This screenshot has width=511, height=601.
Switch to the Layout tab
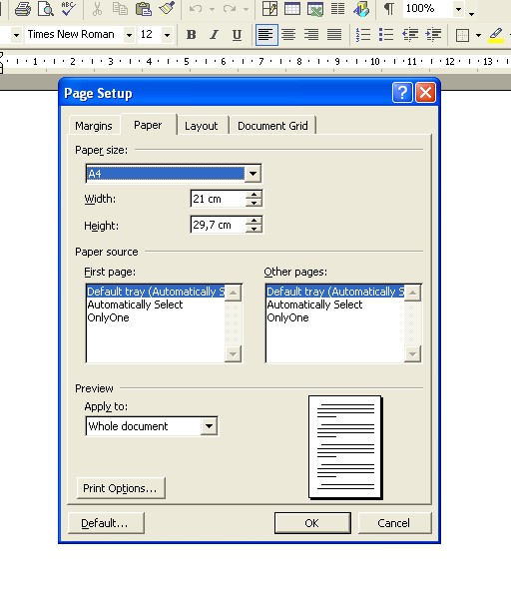click(201, 126)
